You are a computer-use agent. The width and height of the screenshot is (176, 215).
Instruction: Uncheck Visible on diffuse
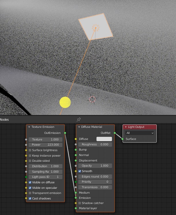tap(30, 182)
